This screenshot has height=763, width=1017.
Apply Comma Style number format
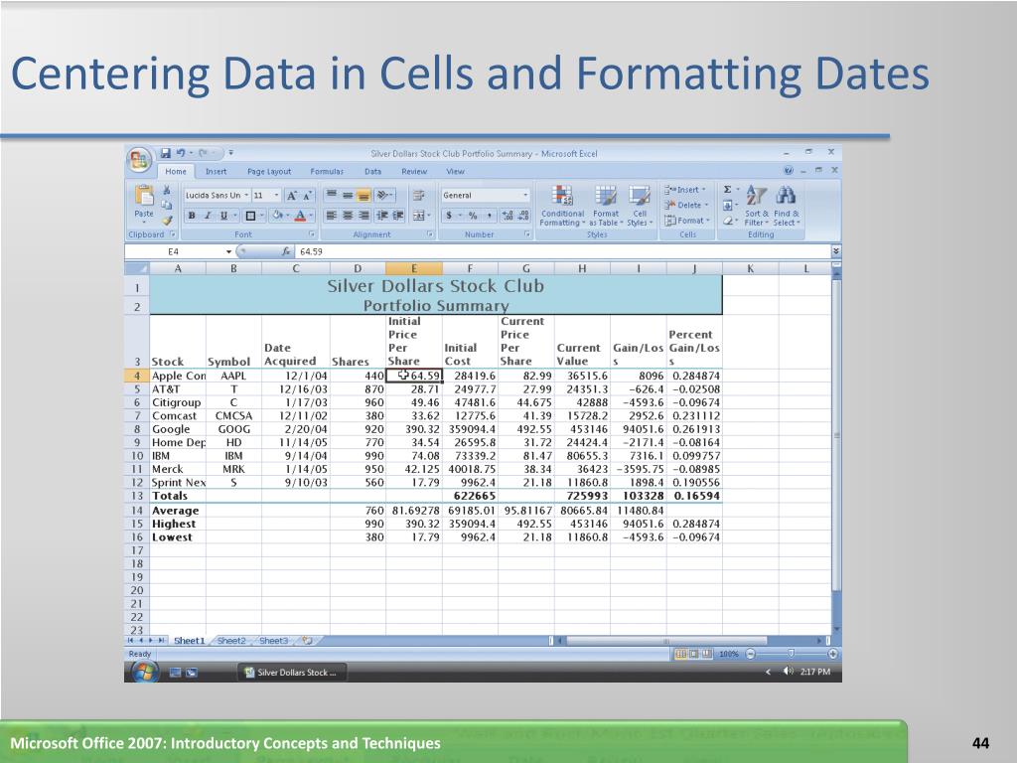point(489,216)
